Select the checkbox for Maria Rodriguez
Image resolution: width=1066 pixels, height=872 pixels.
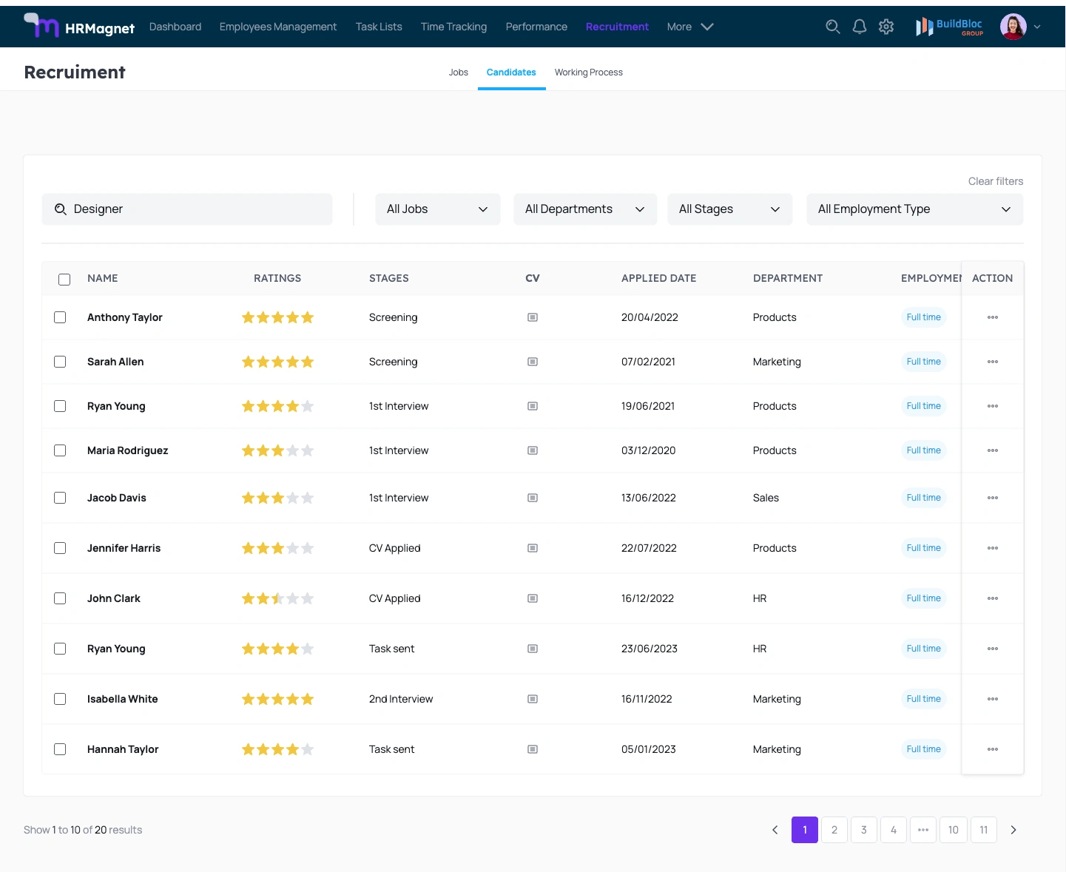pyautogui.click(x=60, y=450)
